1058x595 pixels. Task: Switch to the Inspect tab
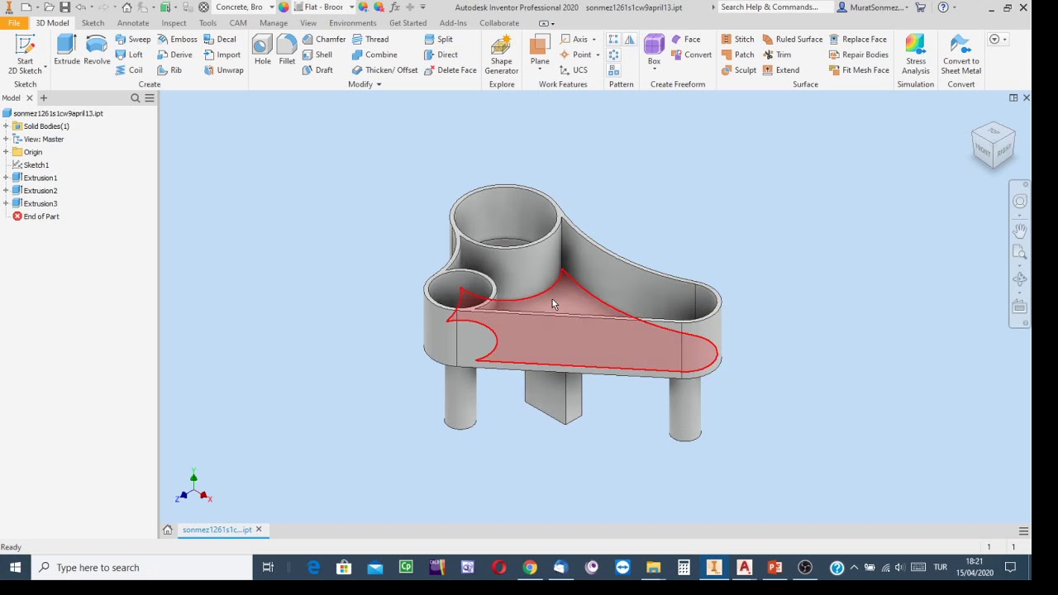tap(174, 23)
